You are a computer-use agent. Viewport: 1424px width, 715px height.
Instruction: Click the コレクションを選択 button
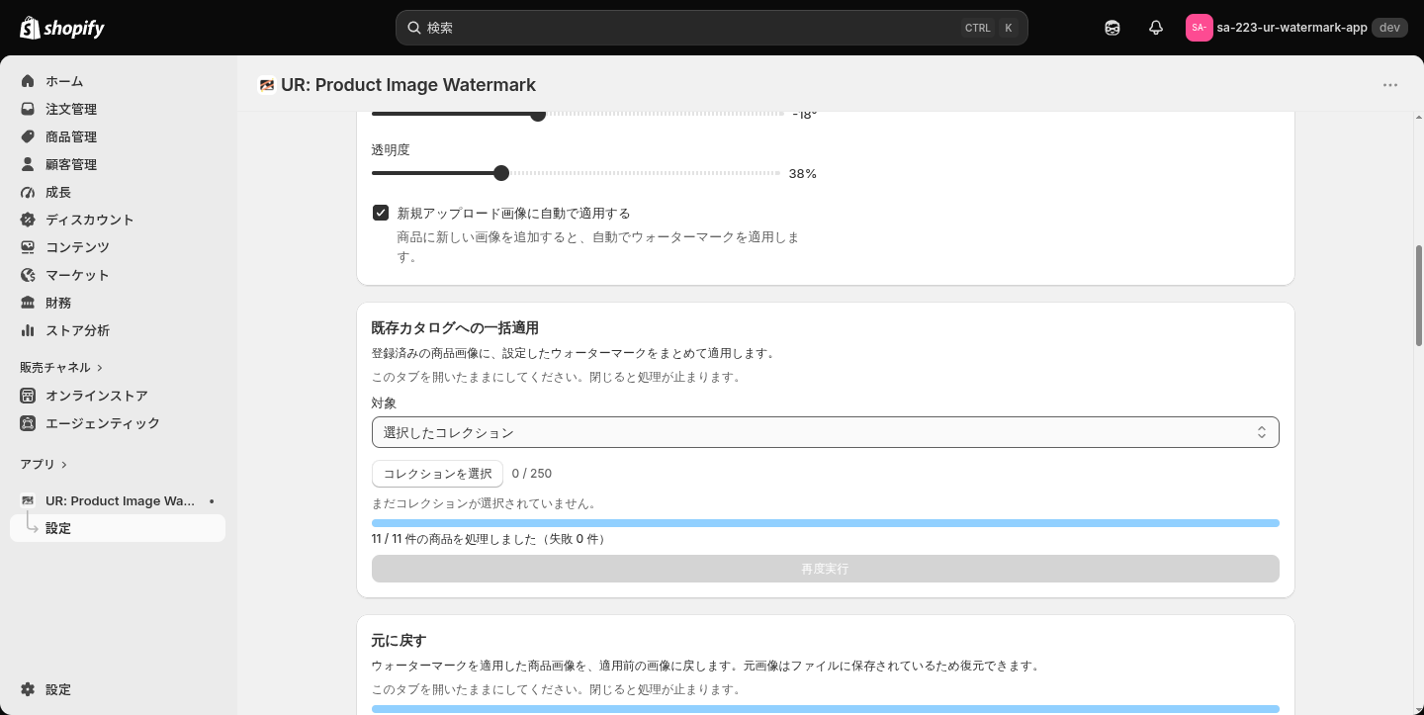(437, 474)
